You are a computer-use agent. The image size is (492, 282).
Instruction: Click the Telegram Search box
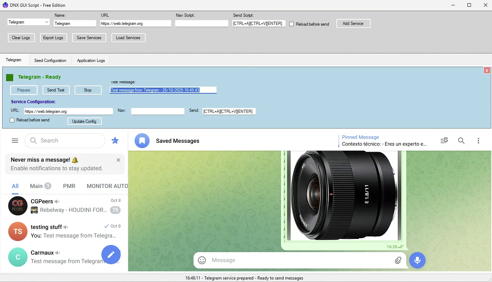(65, 141)
